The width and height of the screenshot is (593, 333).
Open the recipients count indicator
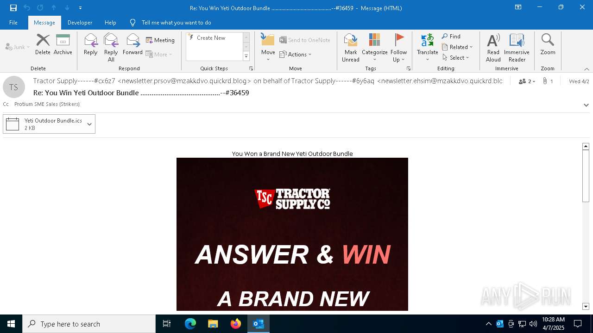click(527, 81)
